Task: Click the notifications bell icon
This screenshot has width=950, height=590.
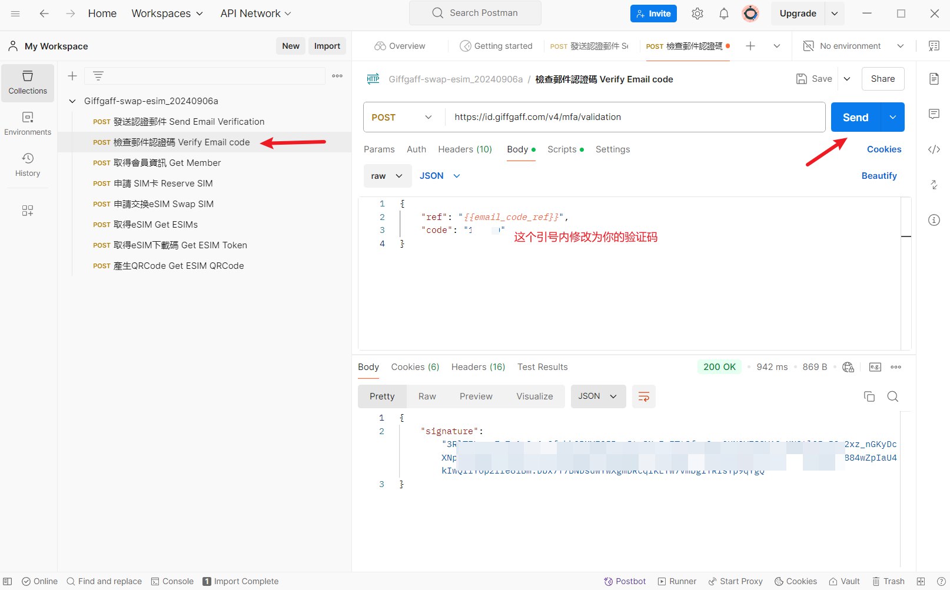Action: coord(724,14)
